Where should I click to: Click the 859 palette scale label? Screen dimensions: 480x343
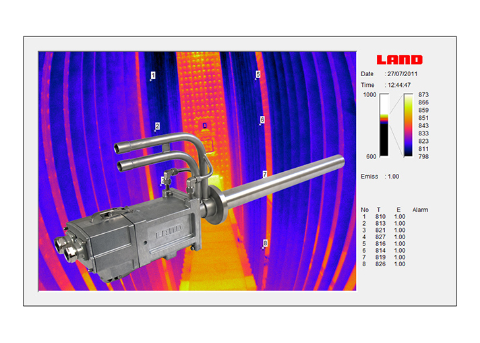coord(423,110)
